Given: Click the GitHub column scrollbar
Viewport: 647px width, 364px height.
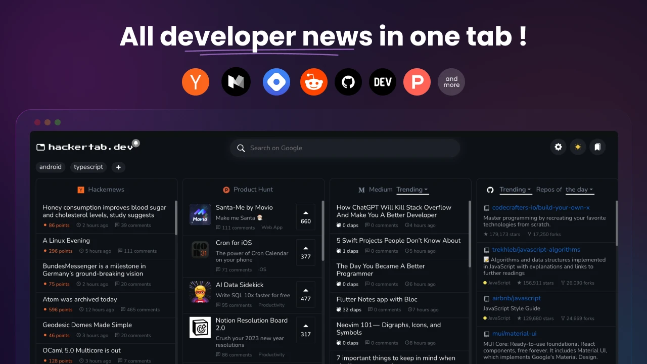Looking at the screenshot, I should (616, 222).
